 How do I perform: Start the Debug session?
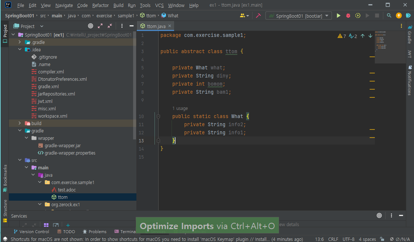tap(347, 15)
